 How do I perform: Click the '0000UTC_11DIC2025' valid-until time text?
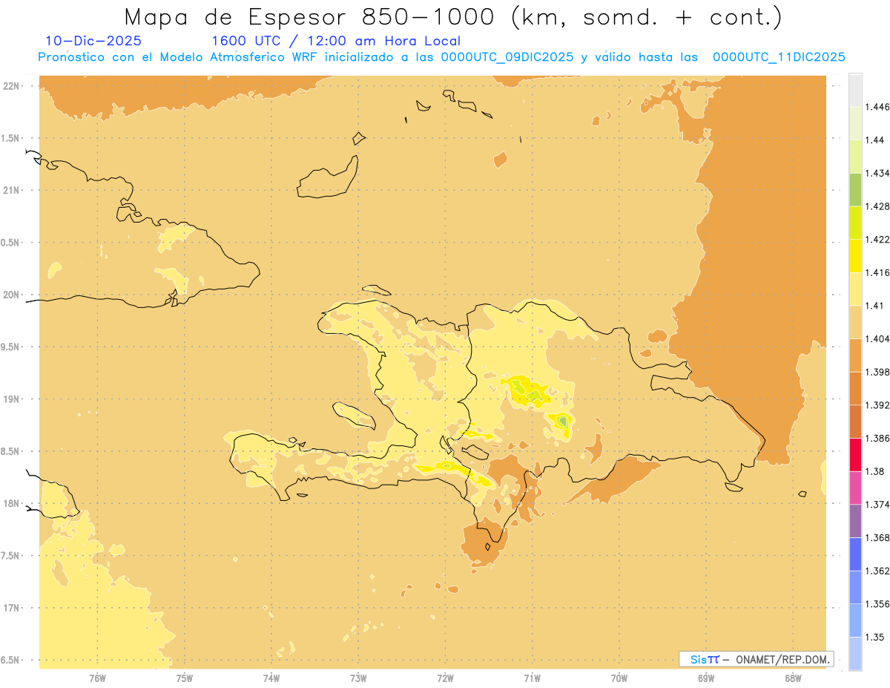(778, 57)
